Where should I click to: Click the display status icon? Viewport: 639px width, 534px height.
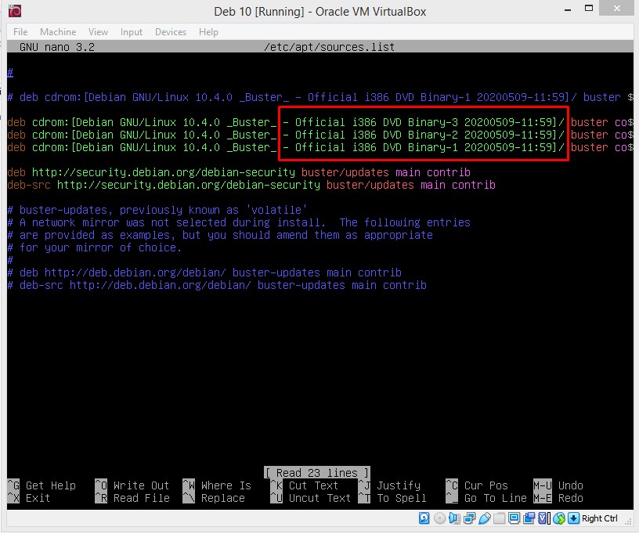(515, 518)
